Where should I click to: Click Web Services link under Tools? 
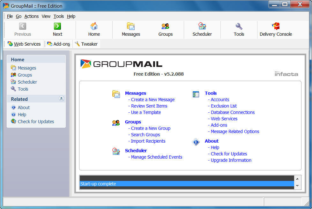[x=224, y=119]
